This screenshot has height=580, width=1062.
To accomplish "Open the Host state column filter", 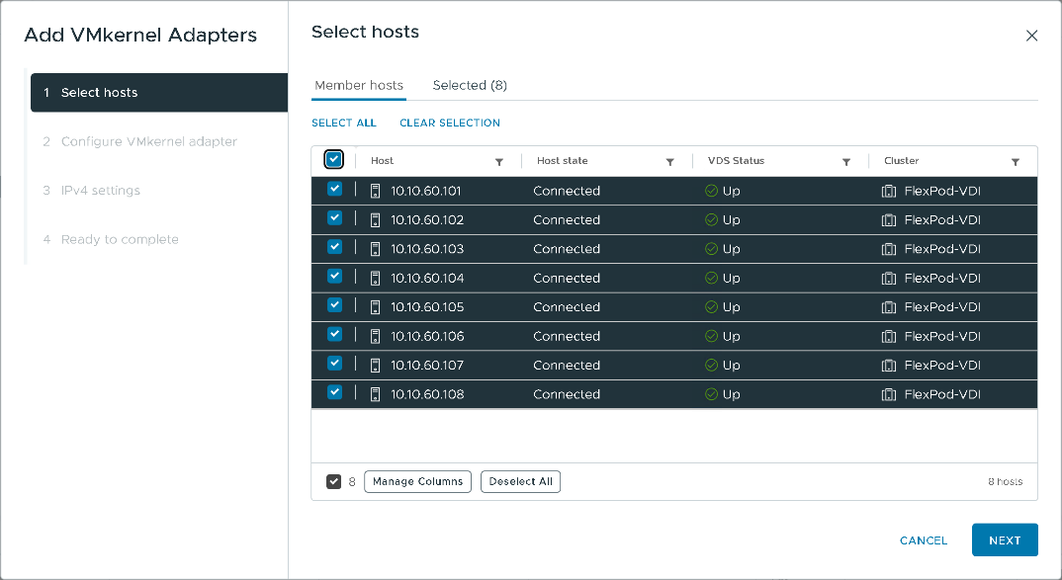I will click(x=669, y=162).
